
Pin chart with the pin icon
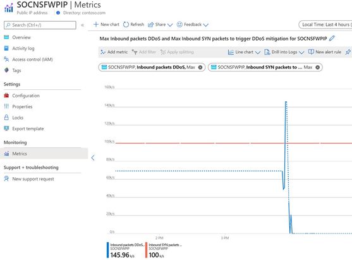click(x=348, y=52)
